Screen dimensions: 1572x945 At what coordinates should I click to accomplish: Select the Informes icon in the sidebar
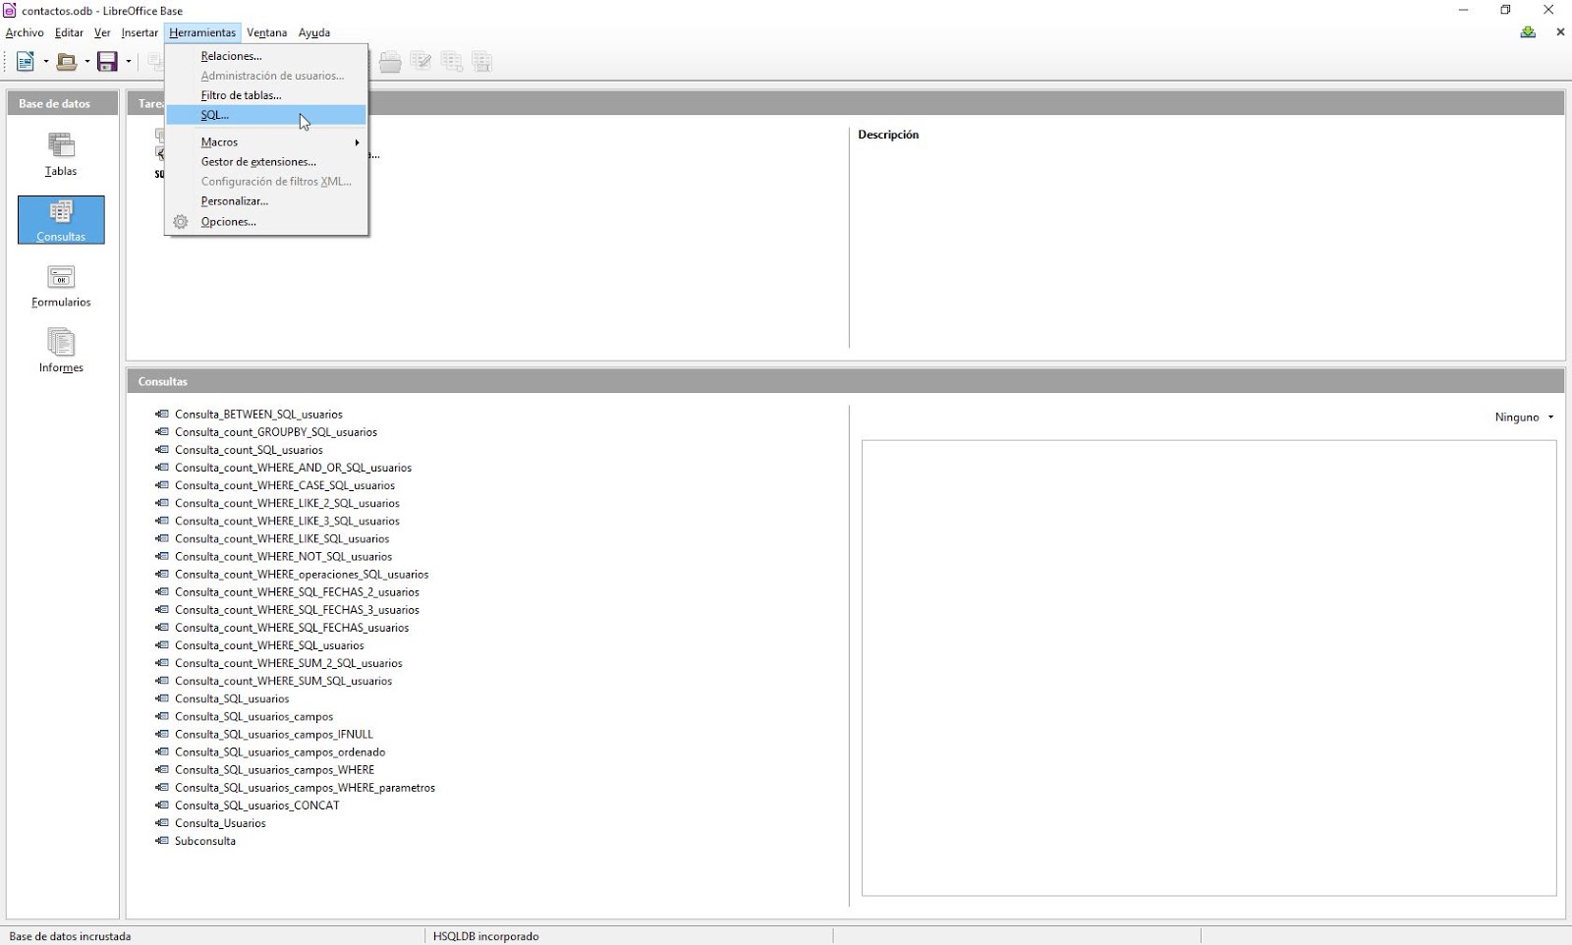60,350
